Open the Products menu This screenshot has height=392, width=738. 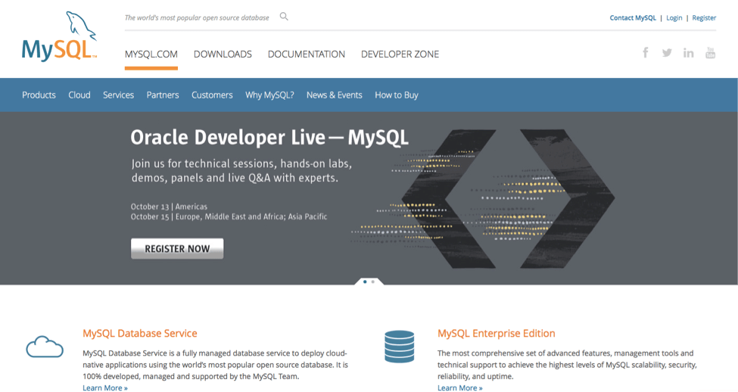click(39, 95)
